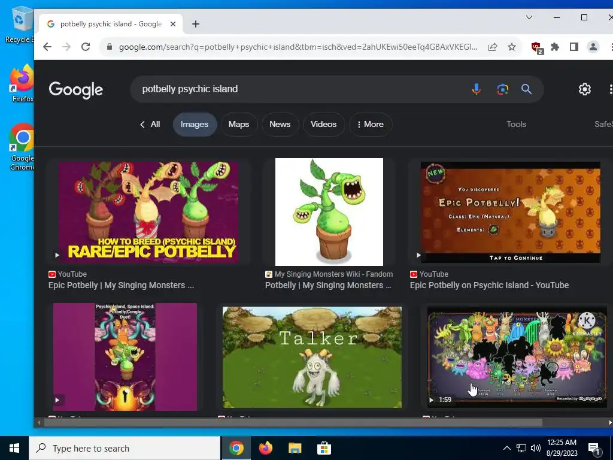Bookmark page with the star icon
Screen dimensions: 613x460
tap(512, 47)
